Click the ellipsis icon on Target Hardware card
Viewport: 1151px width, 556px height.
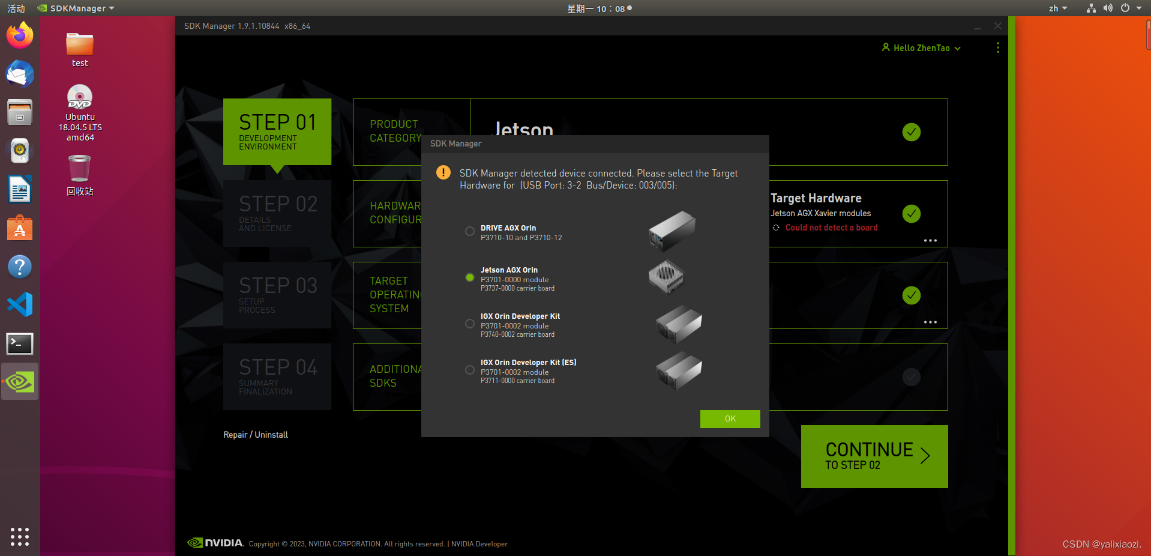coord(930,241)
